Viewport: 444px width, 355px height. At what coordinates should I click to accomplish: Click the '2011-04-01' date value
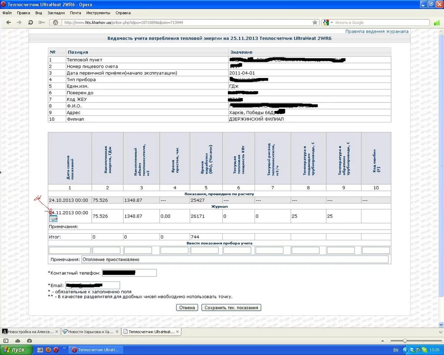tap(242, 73)
